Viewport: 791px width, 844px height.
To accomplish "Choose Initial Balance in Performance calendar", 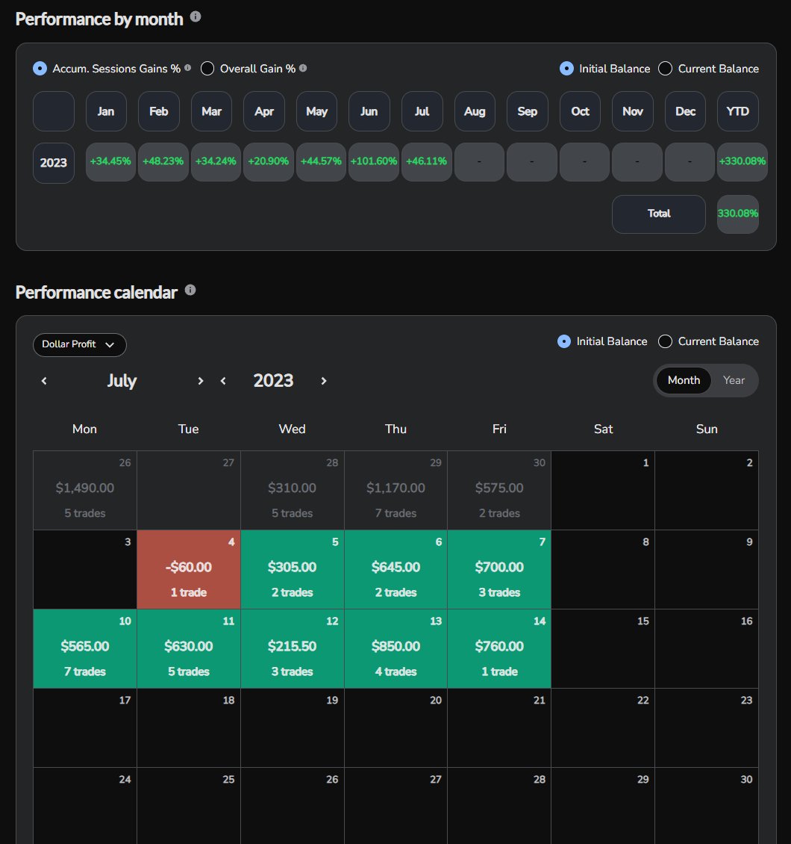I will click(x=564, y=341).
